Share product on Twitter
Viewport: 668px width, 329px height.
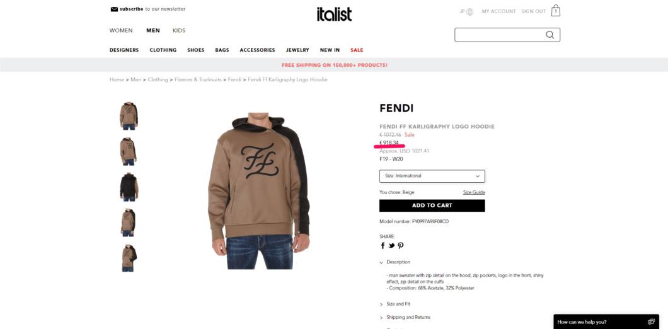[x=391, y=245]
